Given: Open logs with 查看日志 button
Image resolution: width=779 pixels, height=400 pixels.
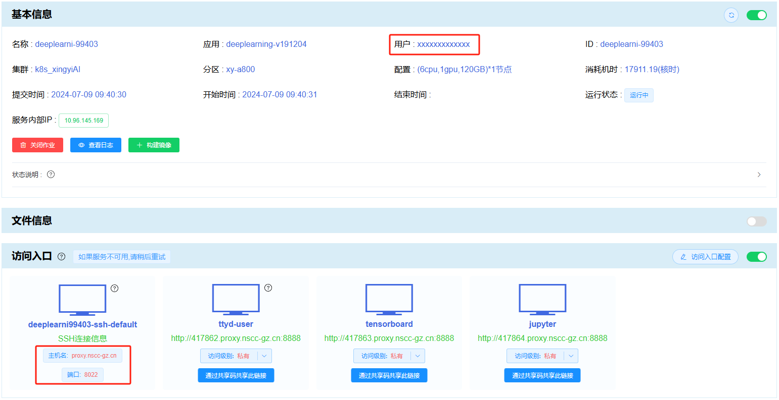Looking at the screenshot, I should (x=96, y=145).
